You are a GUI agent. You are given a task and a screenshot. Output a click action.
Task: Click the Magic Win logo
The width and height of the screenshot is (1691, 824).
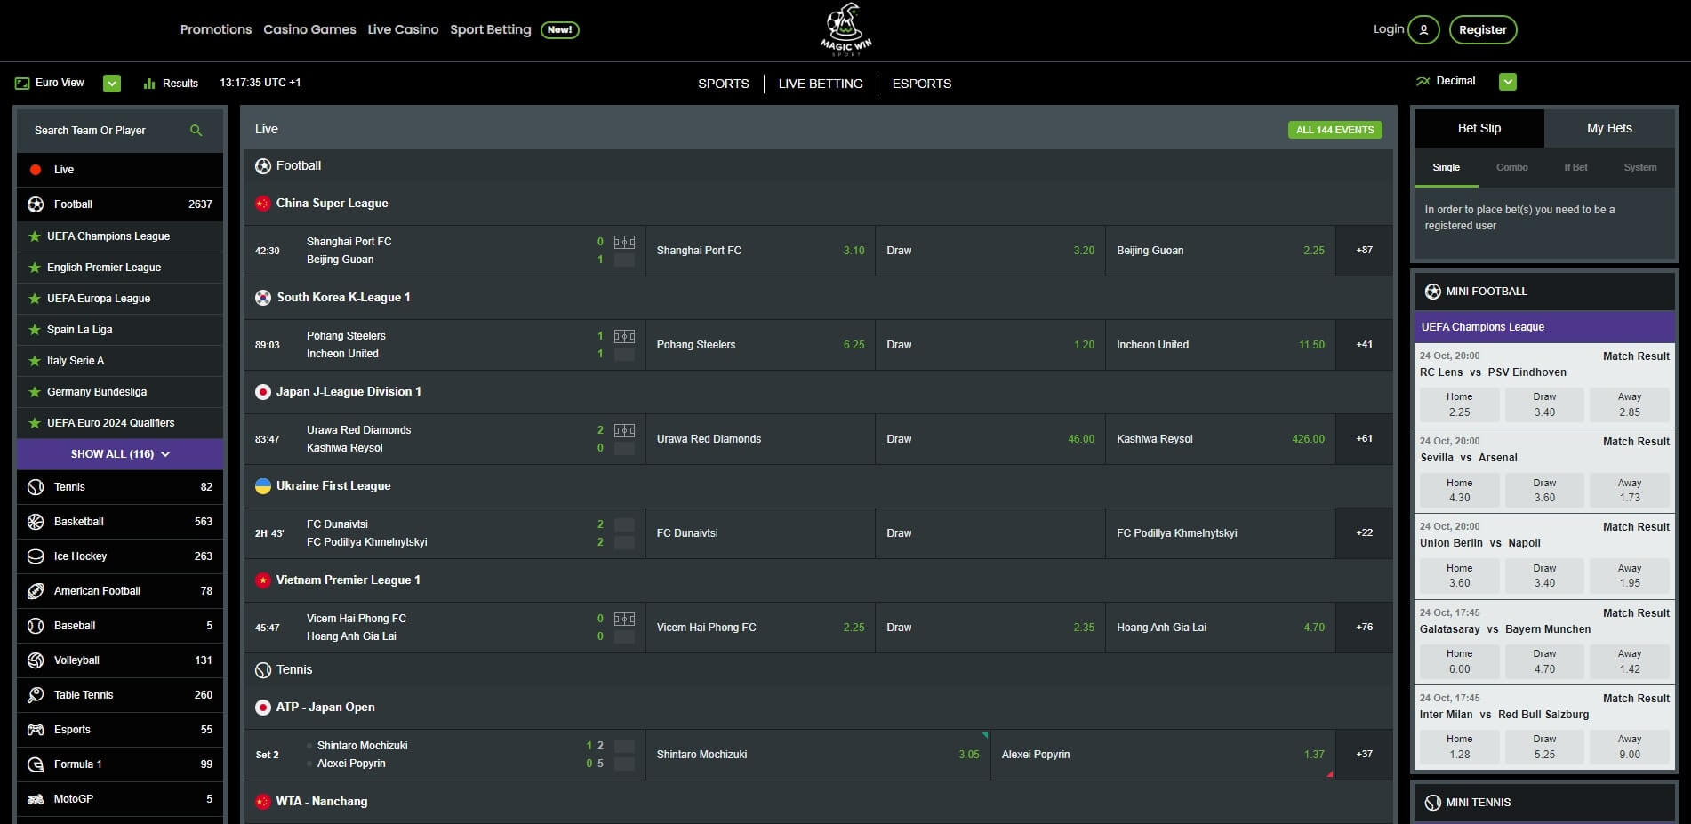[845, 29]
